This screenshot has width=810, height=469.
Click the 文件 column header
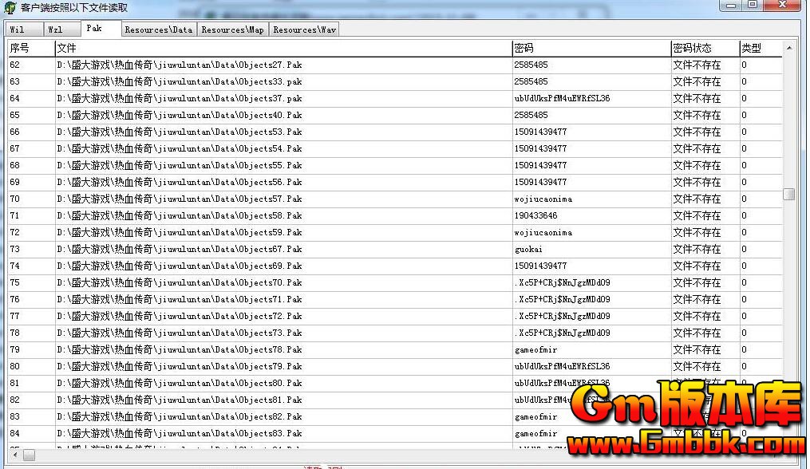tap(283, 49)
